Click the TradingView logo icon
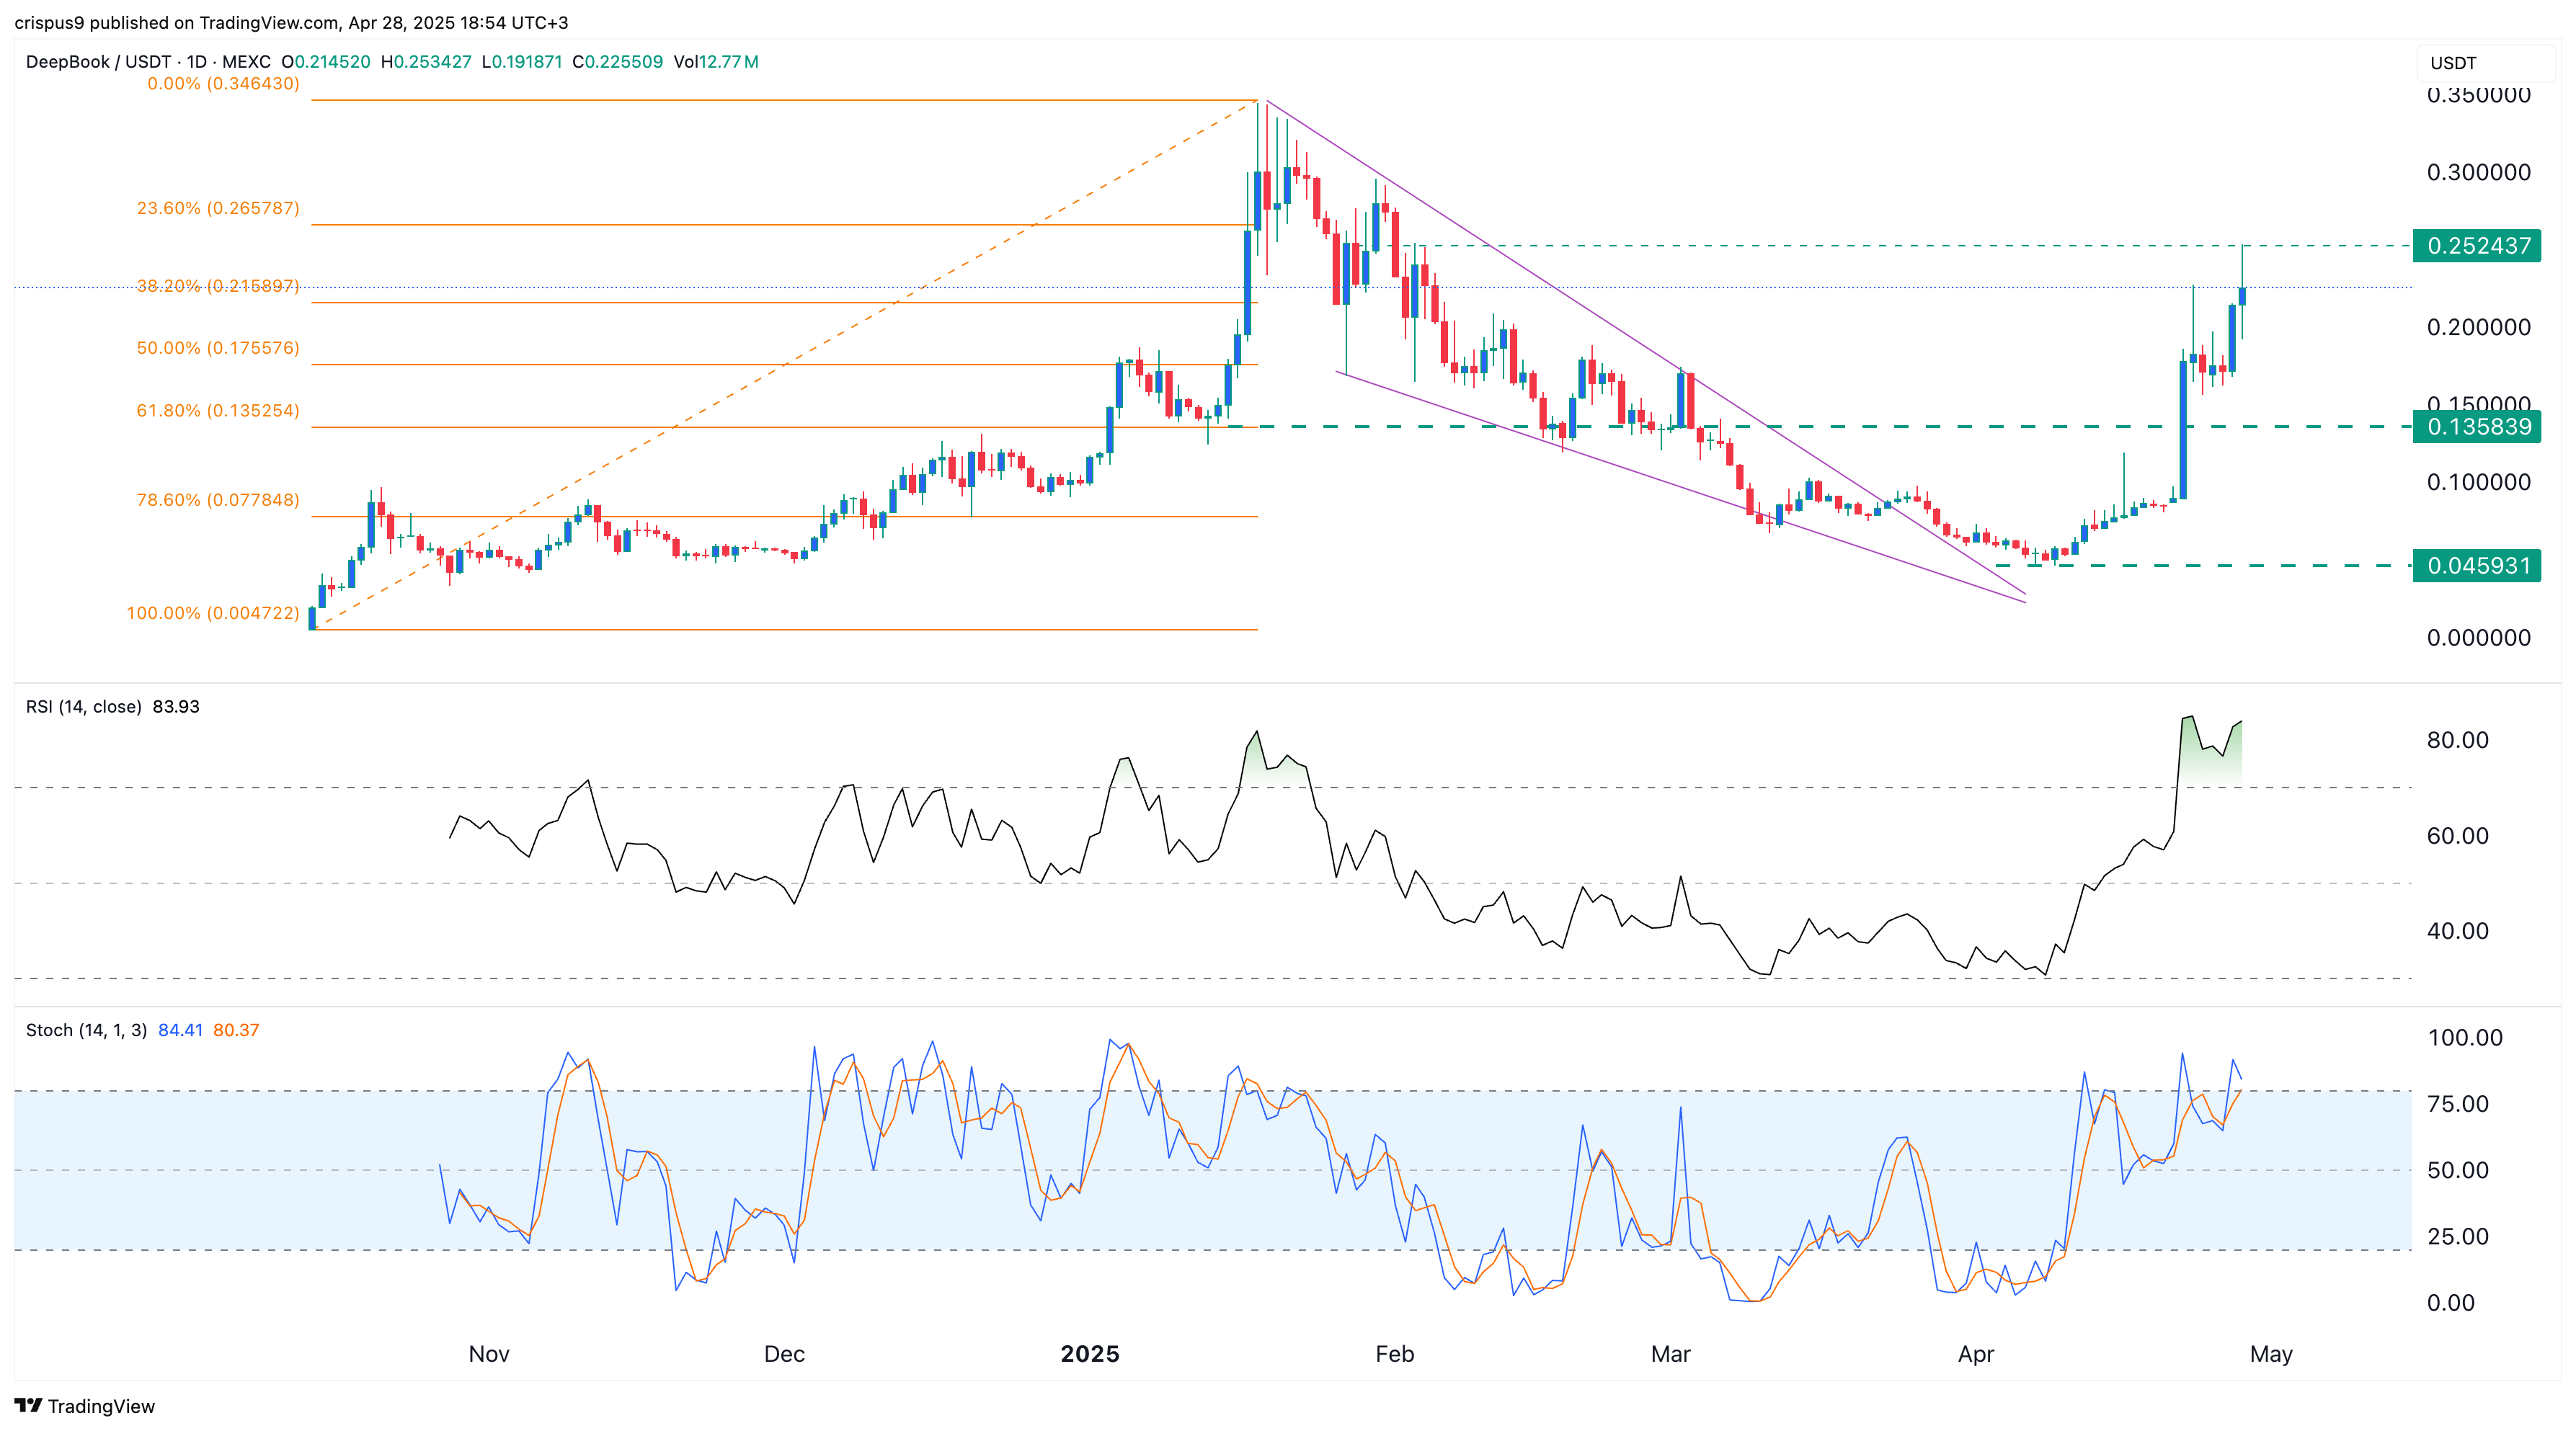 tap(28, 1405)
